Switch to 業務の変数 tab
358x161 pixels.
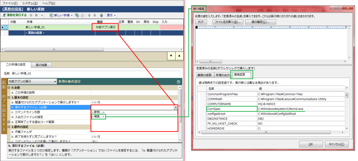(x=205, y=75)
